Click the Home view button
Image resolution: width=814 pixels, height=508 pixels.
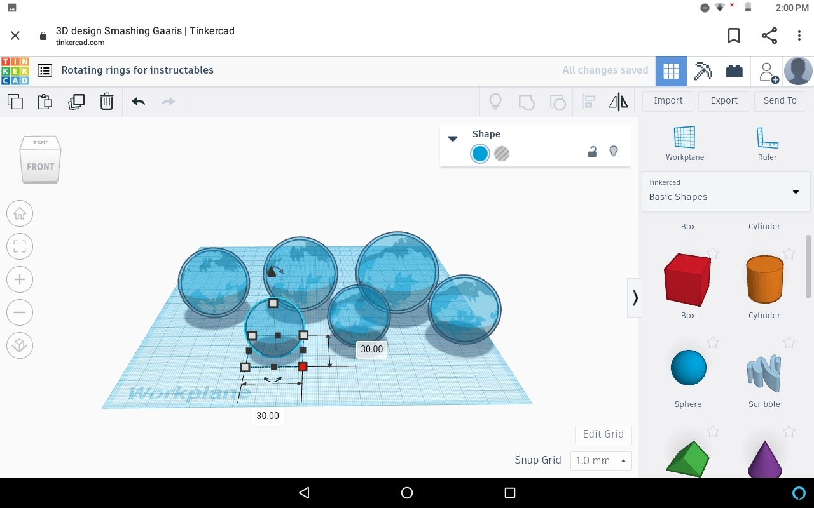pos(20,213)
